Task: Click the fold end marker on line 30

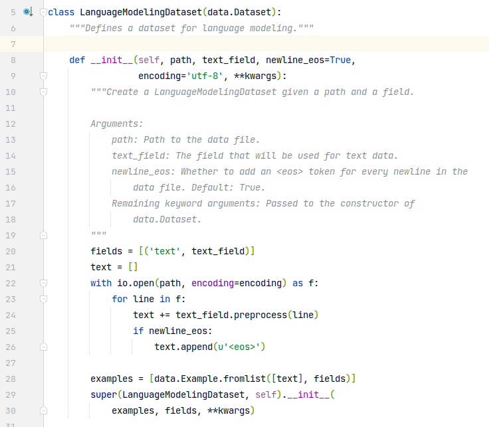Action: click(44, 411)
